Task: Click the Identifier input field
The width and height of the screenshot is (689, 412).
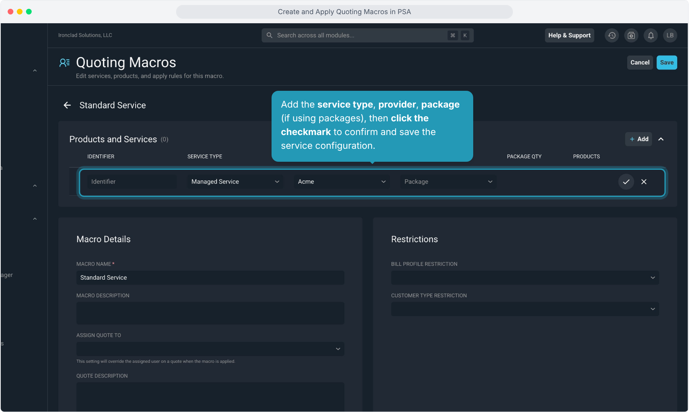Action: (132, 182)
